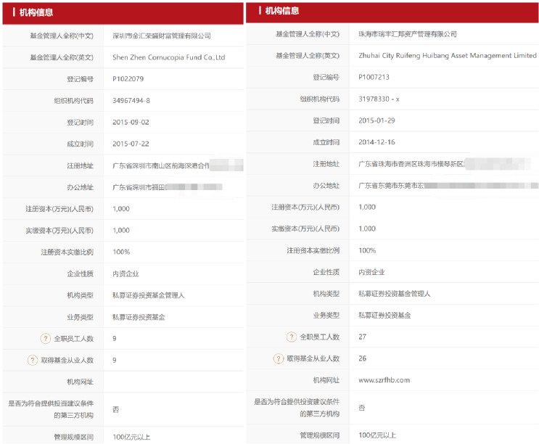Image resolution: width=539 pixels, height=444 pixels.
Task: Click registered address 广东省珠海市香洲区珠海市横琴新区
Action: pos(411,164)
